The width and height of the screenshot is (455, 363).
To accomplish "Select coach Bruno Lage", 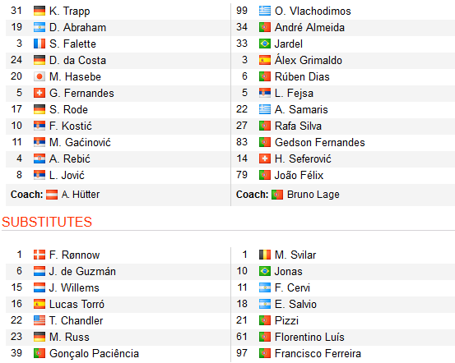I will tap(313, 195).
